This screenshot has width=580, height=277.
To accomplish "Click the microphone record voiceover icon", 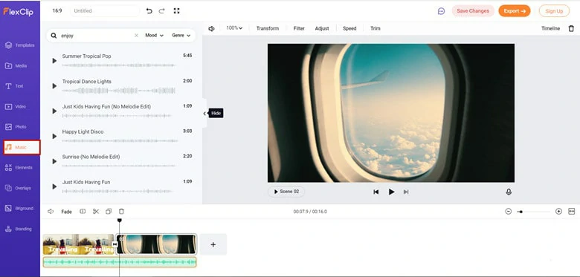I will tap(509, 192).
